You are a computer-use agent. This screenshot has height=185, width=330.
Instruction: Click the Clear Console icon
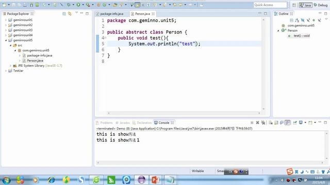(x=271, y=123)
